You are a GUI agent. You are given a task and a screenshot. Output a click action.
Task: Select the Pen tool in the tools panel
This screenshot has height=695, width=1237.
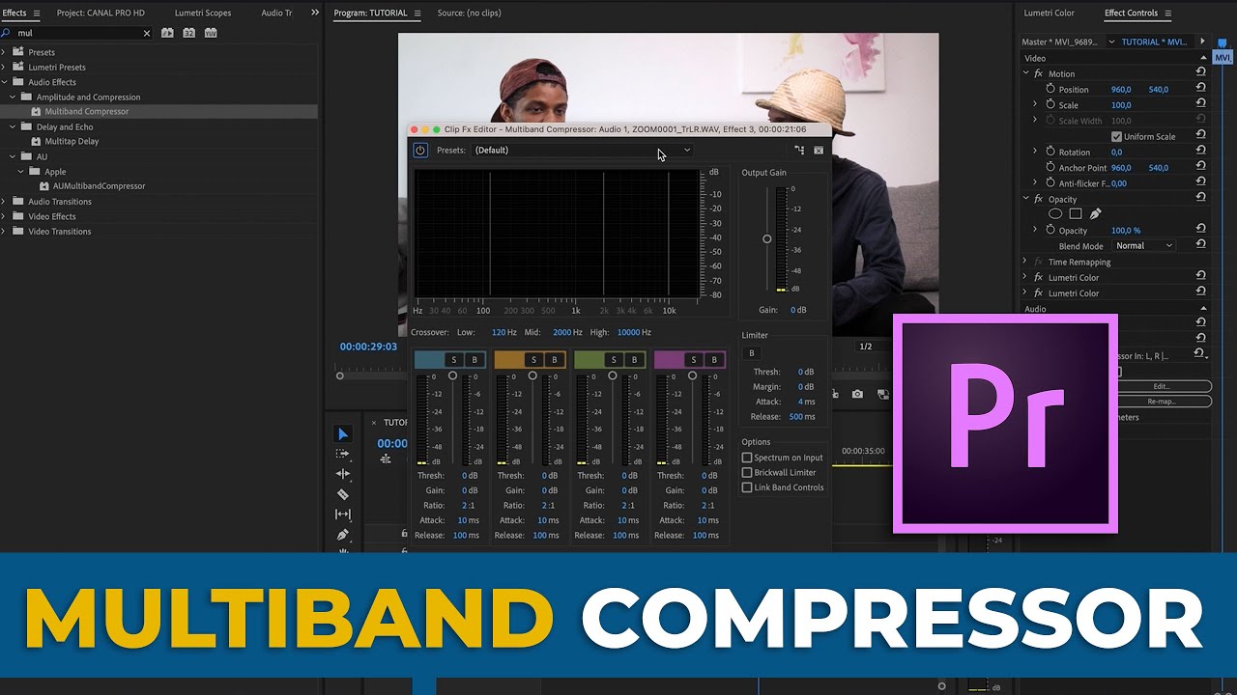(342, 535)
